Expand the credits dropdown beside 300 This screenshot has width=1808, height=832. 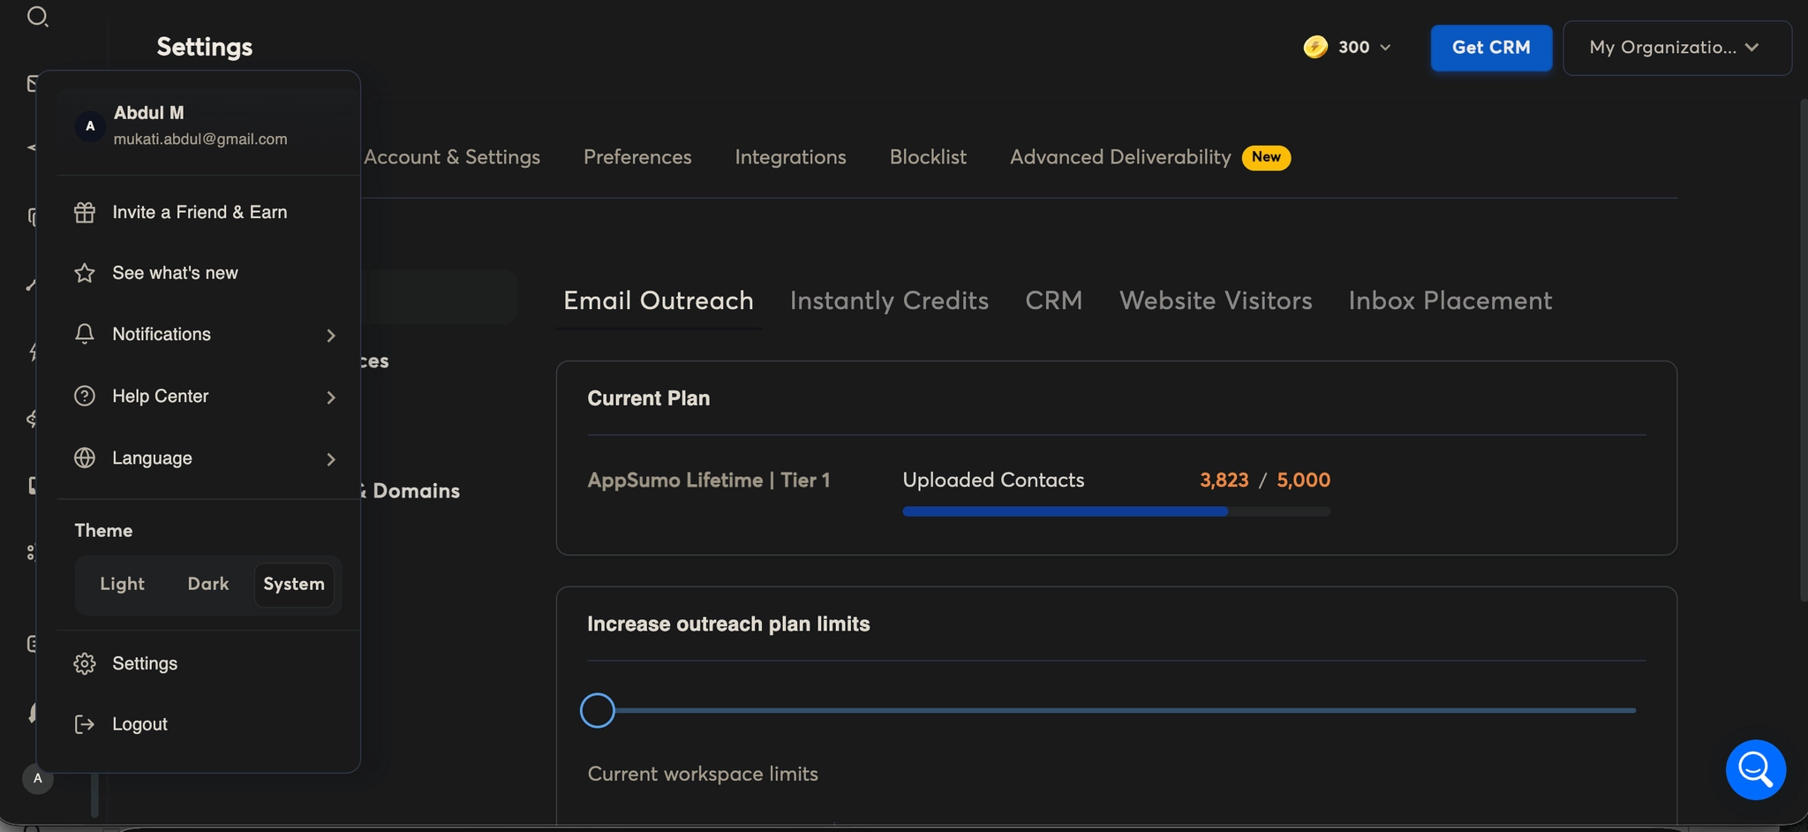pos(1384,48)
